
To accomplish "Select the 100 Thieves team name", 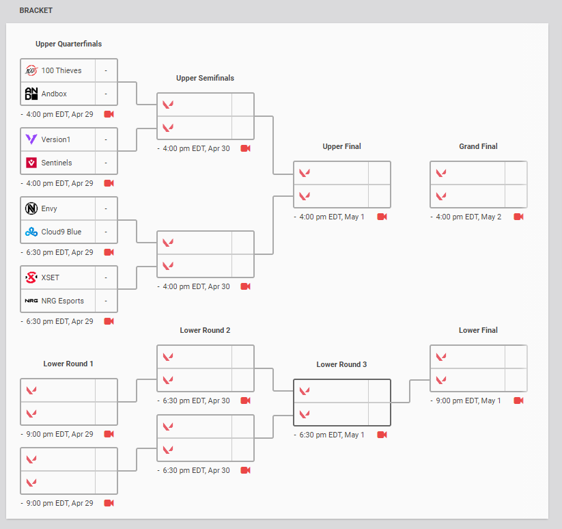I will pyautogui.click(x=61, y=70).
